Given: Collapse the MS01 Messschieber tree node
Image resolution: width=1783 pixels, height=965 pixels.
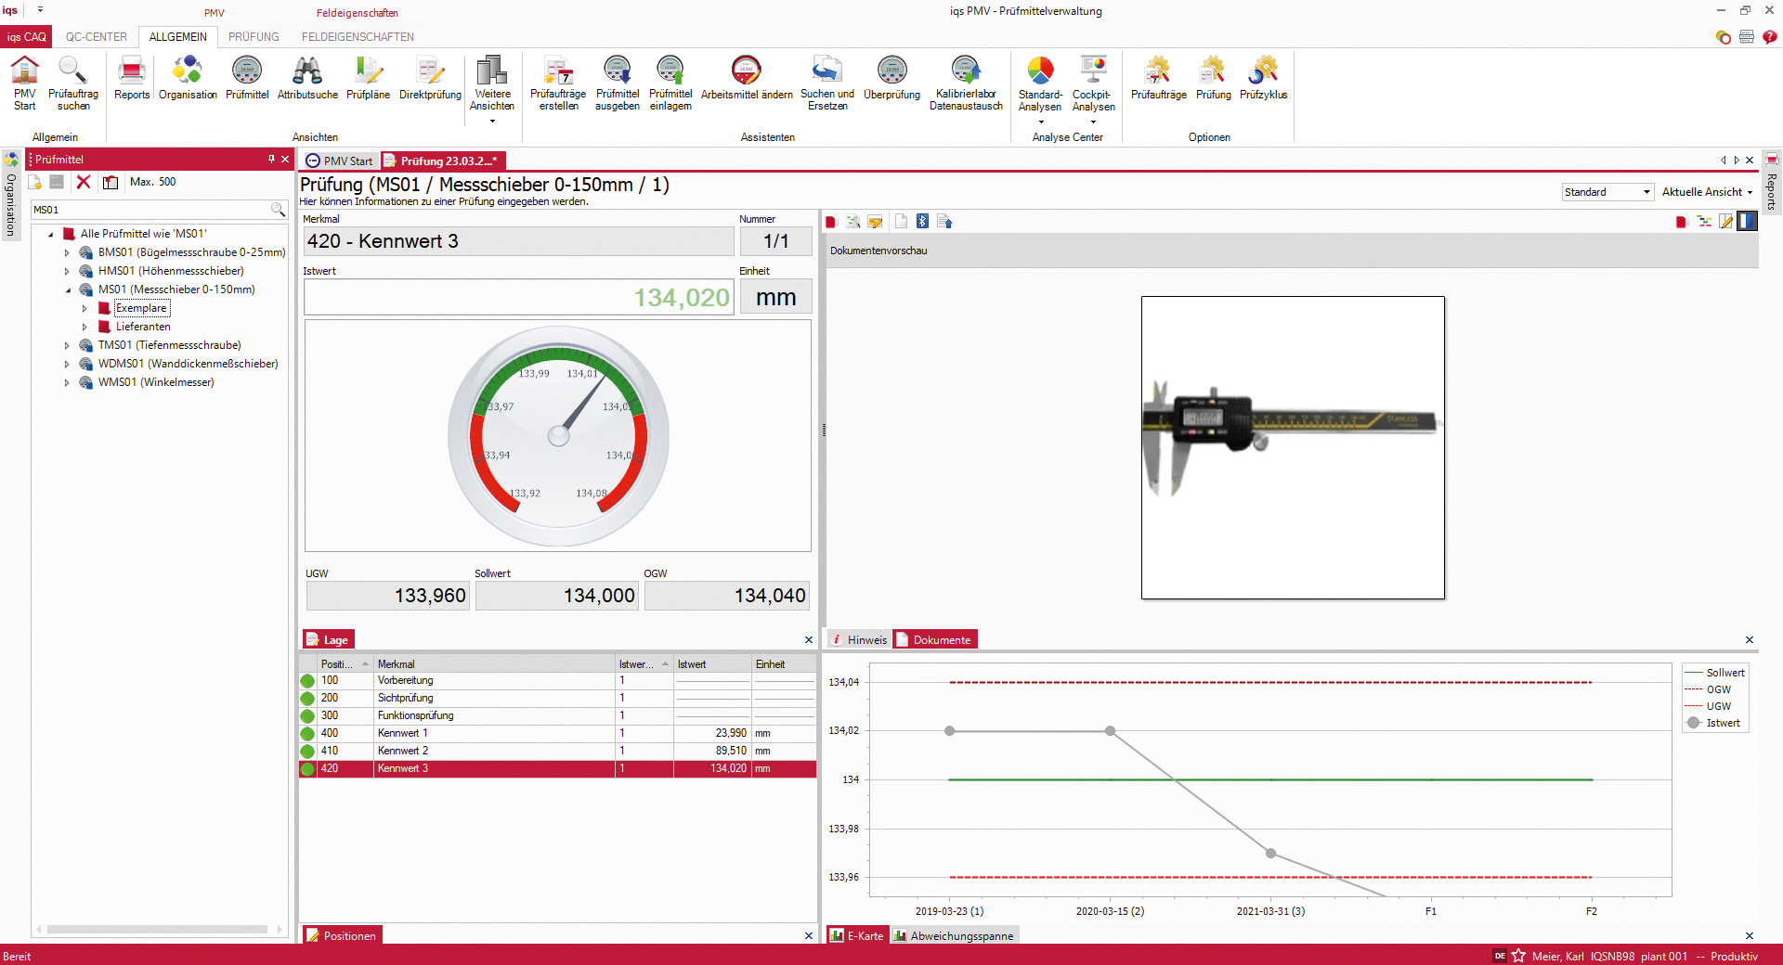Looking at the screenshot, I should [67, 289].
